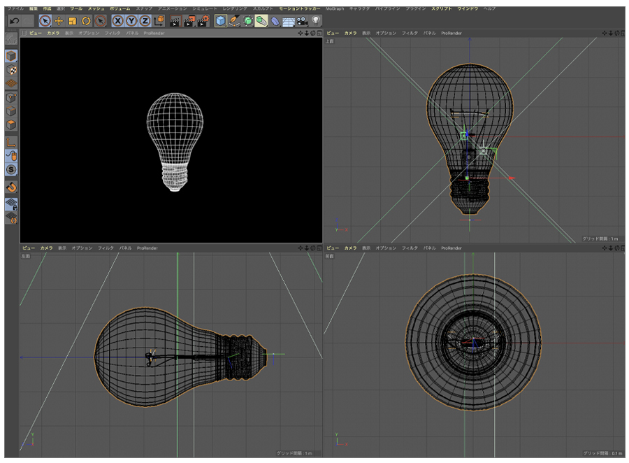The height and width of the screenshot is (463, 629).
Task: Open Edit Render Settings gear clapper icon
Action: coord(203,21)
